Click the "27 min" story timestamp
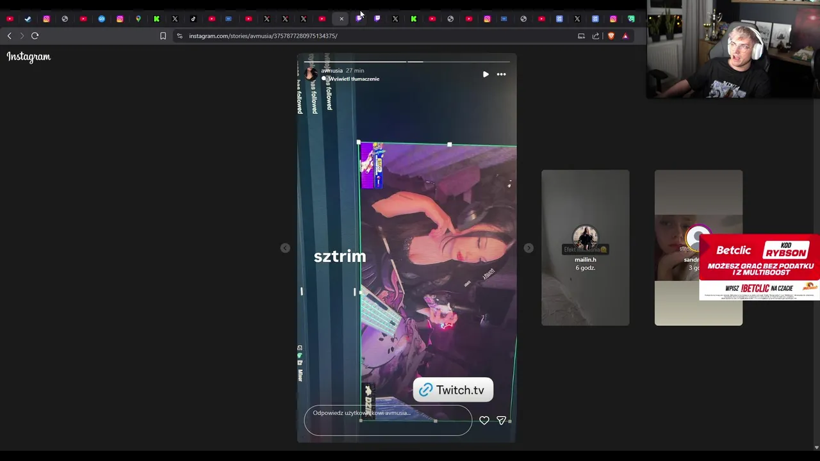 click(355, 70)
